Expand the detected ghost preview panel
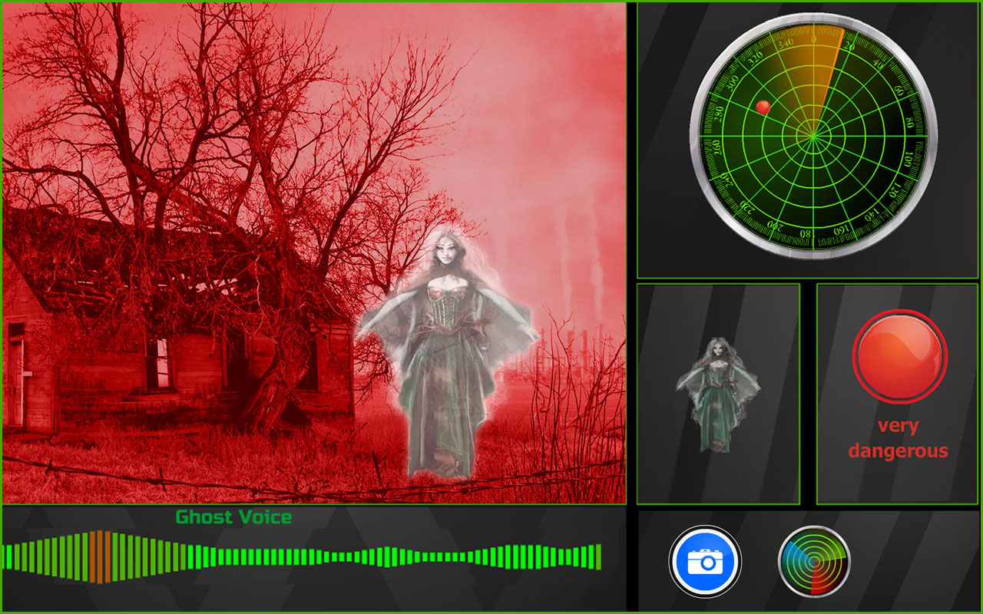Image resolution: width=983 pixels, height=614 pixels. [718, 393]
